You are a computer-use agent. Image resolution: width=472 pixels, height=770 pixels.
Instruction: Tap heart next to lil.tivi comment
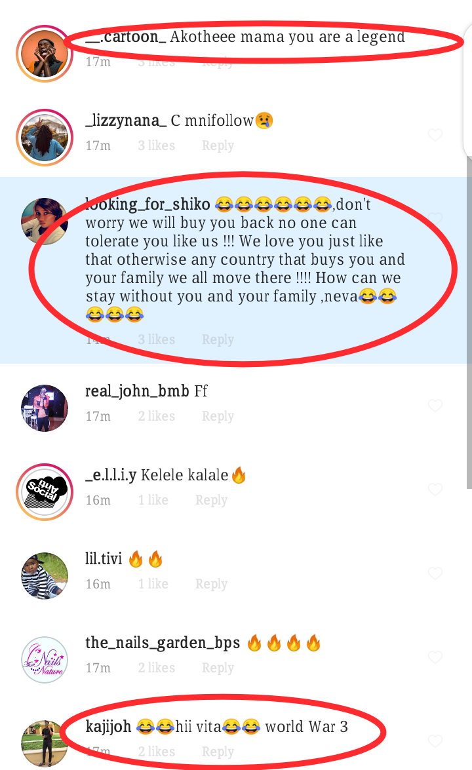click(435, 573)
